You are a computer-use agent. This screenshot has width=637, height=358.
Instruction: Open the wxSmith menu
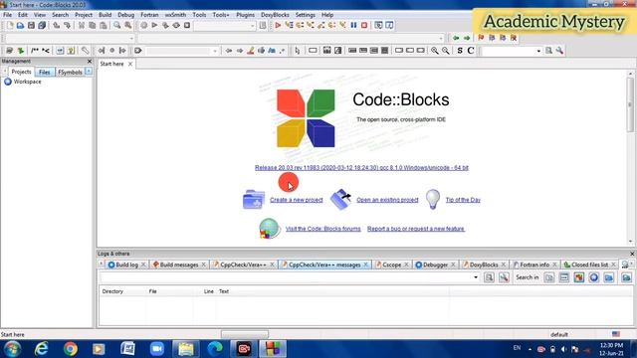point(175,15)
